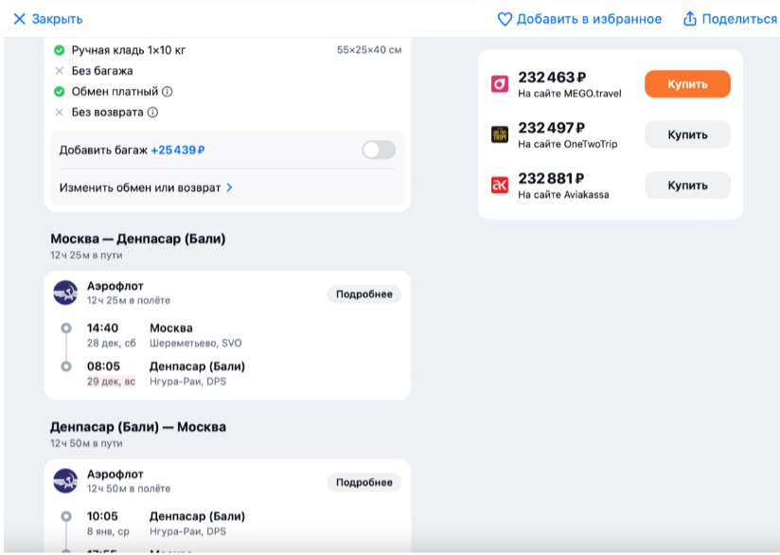The width and height of the screenshot is (780, 555).
Task: Click Добавить в избранное text
Action: tap(589, 19)
